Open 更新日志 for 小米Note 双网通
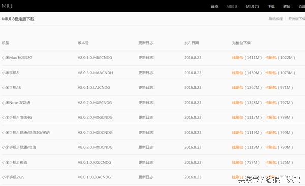Image resolution: width=305 pixels, height=186 pixels. 146,103
